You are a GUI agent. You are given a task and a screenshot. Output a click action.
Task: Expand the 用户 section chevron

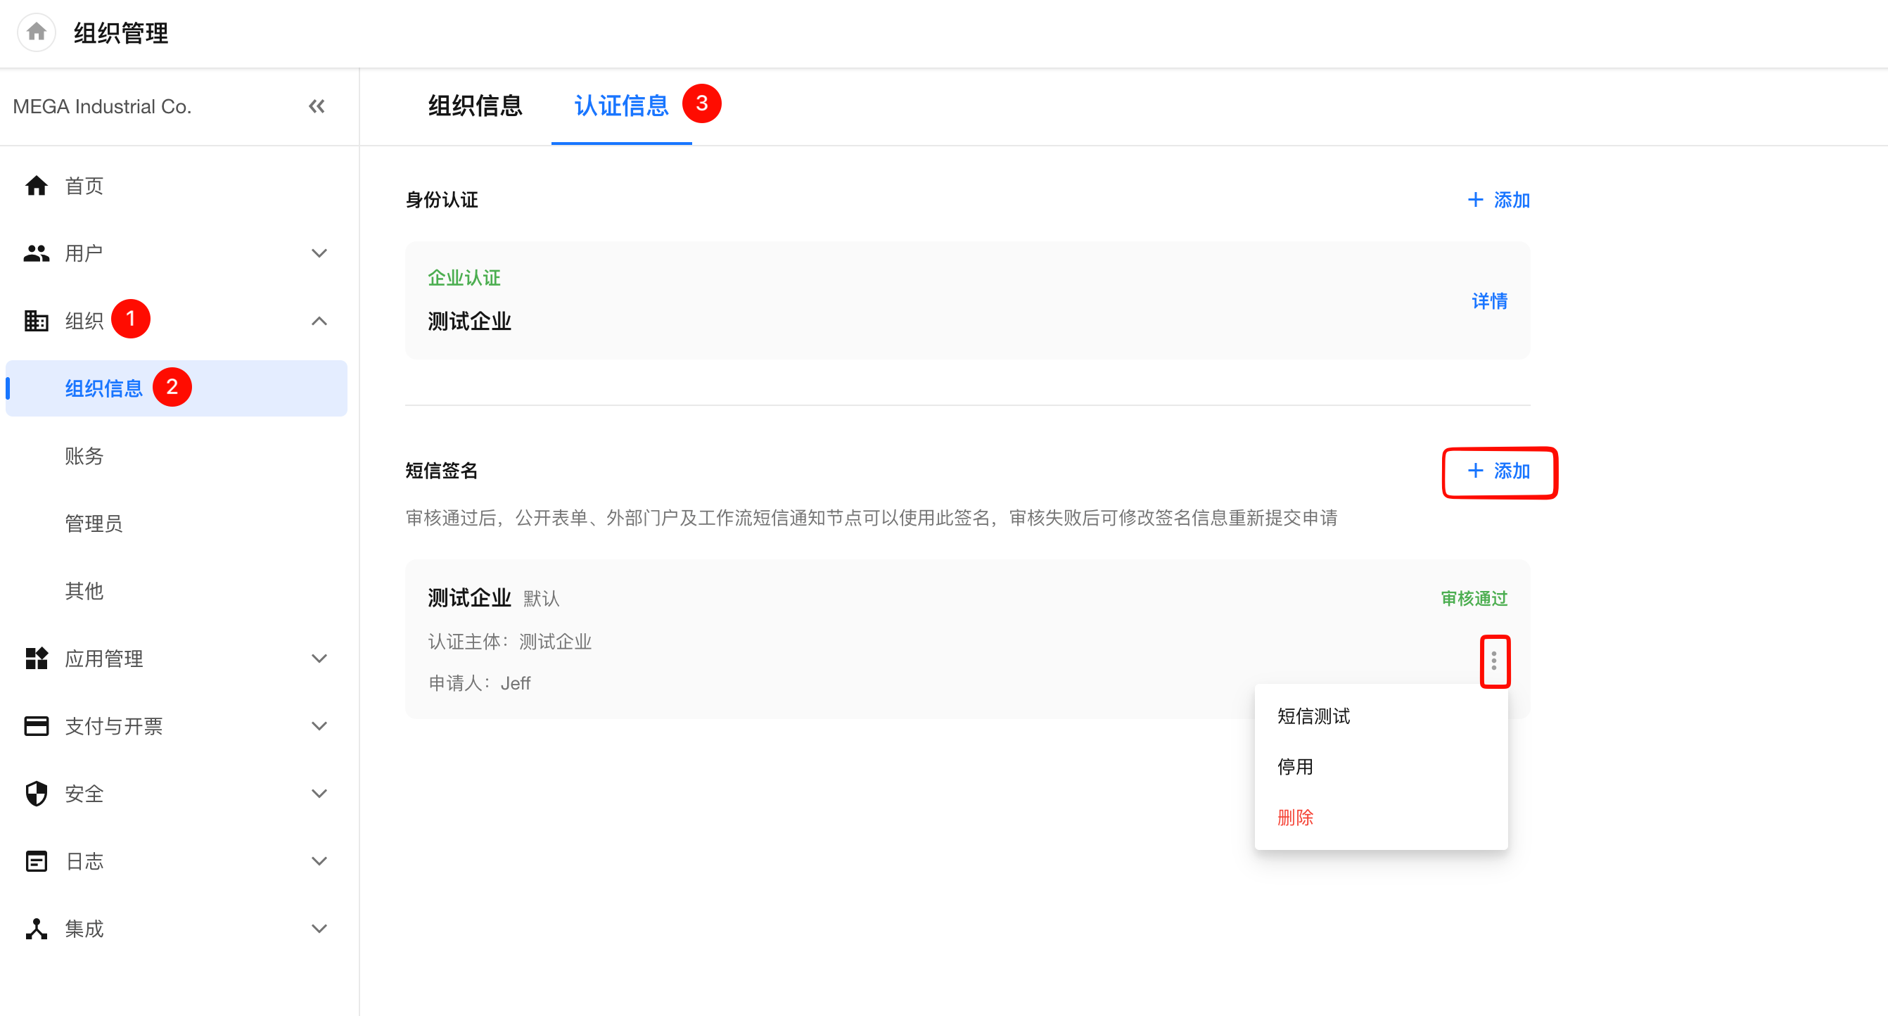pos(319,253)
